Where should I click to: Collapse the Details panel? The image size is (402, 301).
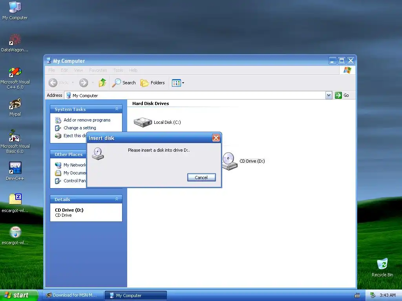(117, 199)
